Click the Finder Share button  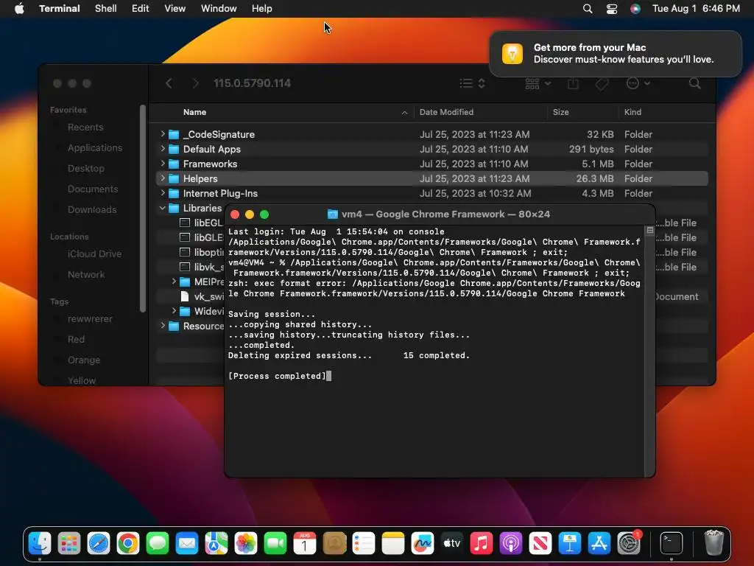pos(573,84)
